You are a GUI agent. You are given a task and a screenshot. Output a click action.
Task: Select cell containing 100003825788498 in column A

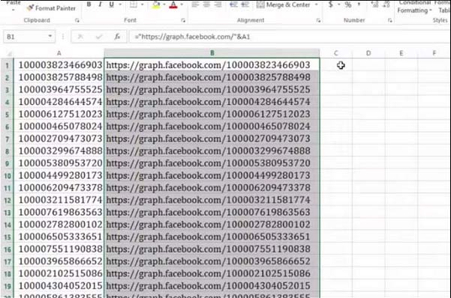click(x=59, y=78)
